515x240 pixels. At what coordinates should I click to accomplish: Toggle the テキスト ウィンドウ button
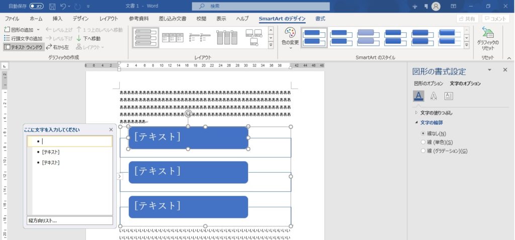[x=23, y=47]
